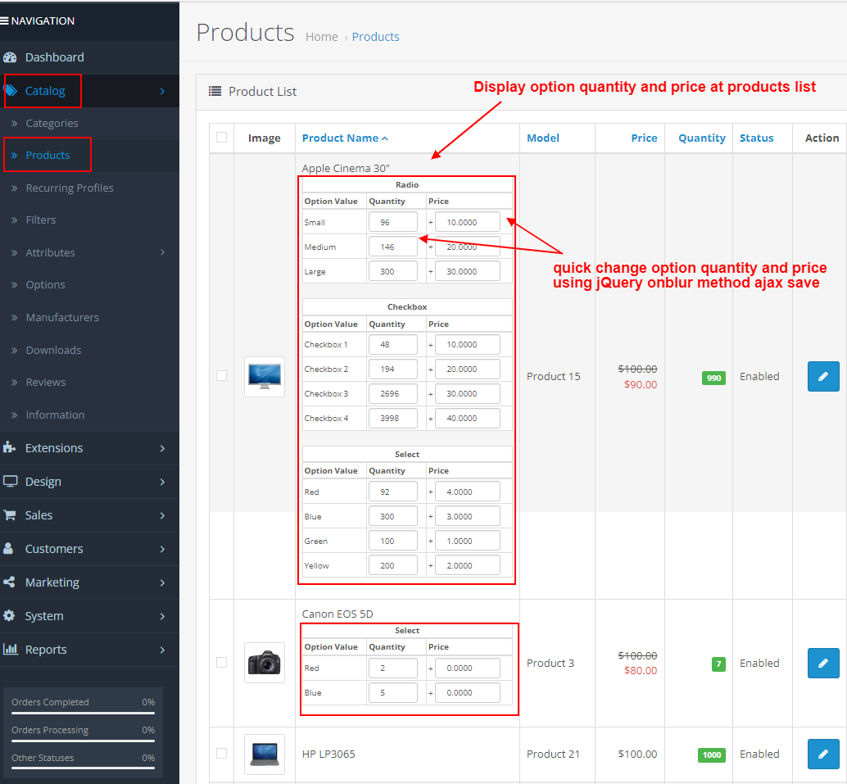Expand the Reports menu chevron

pyautogui.click(x=162, y=650)
